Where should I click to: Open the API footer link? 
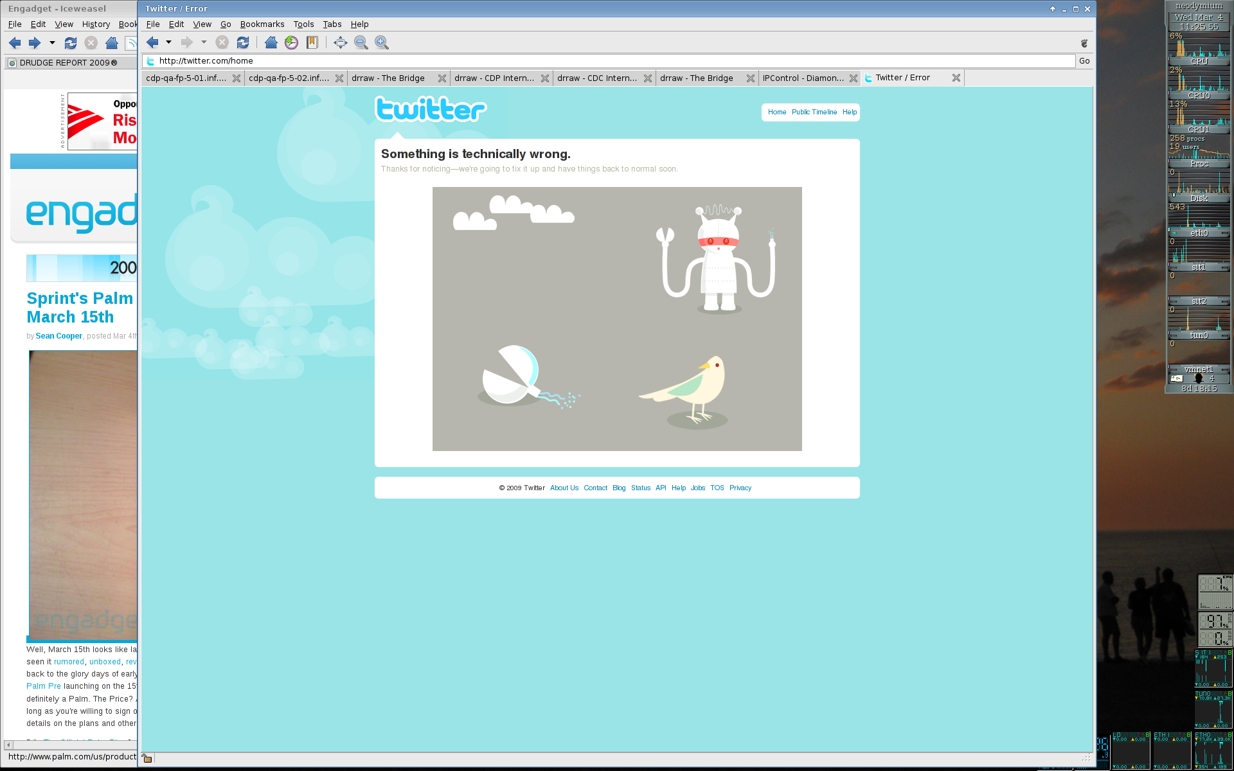pyautogui.click(x=661, y=488)
